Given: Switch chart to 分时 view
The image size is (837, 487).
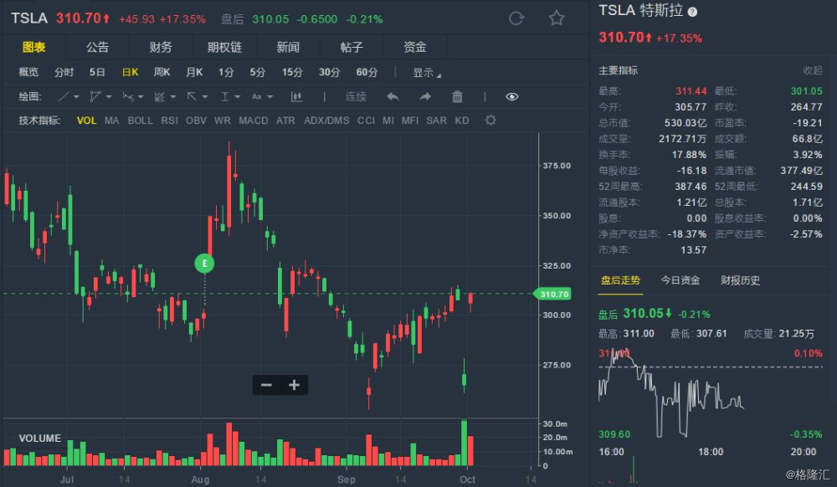Looking at the screenshot, I should coord(64,73).
